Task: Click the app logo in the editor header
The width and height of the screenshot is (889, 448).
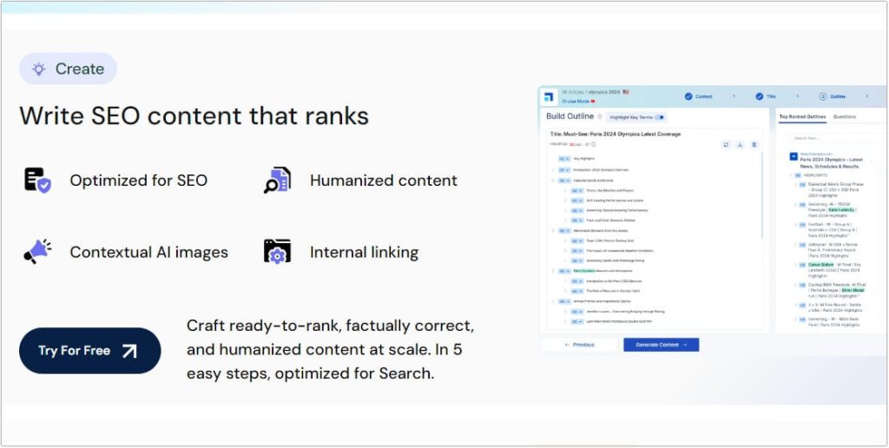Action: 549,96
